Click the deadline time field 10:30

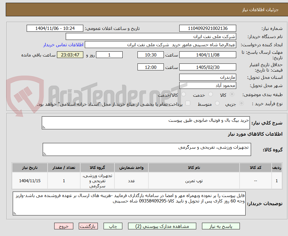coord(151,55)
